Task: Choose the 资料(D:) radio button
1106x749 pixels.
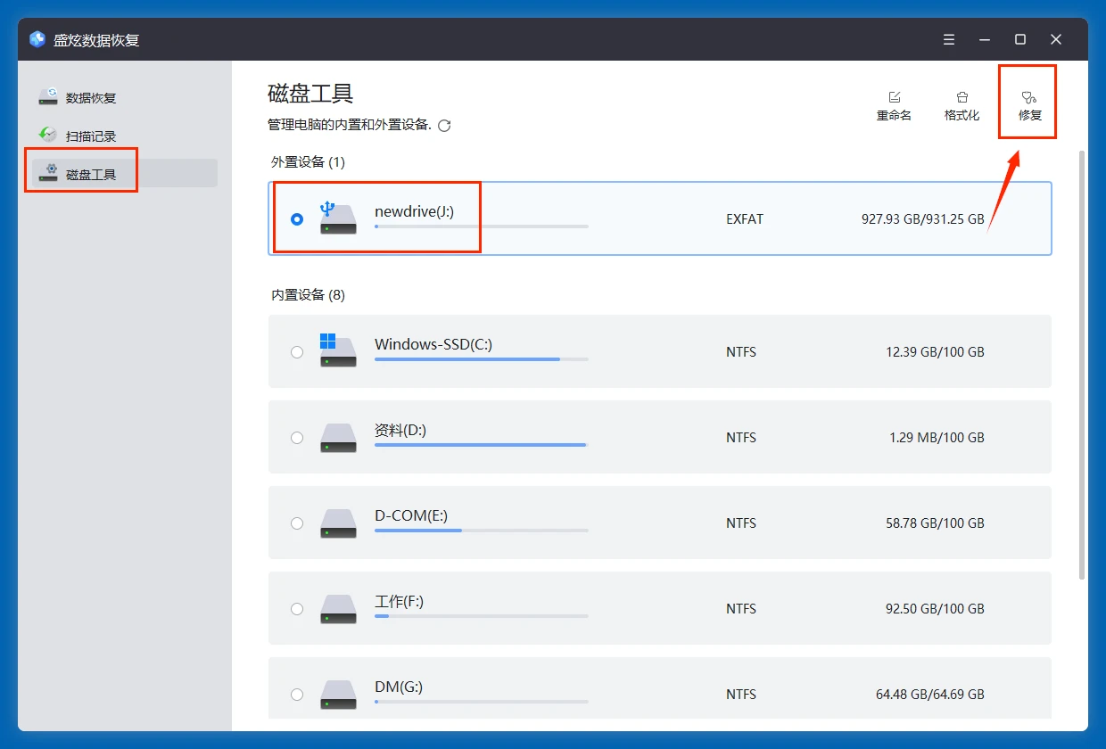Action: click(x=296, y=438)
